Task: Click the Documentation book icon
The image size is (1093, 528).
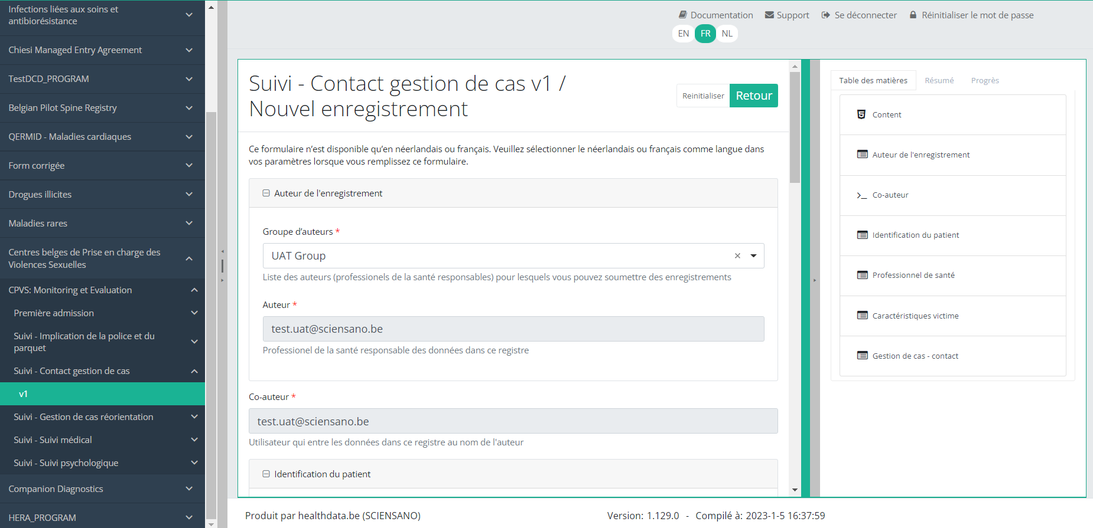Action: (x=682, y=15)
